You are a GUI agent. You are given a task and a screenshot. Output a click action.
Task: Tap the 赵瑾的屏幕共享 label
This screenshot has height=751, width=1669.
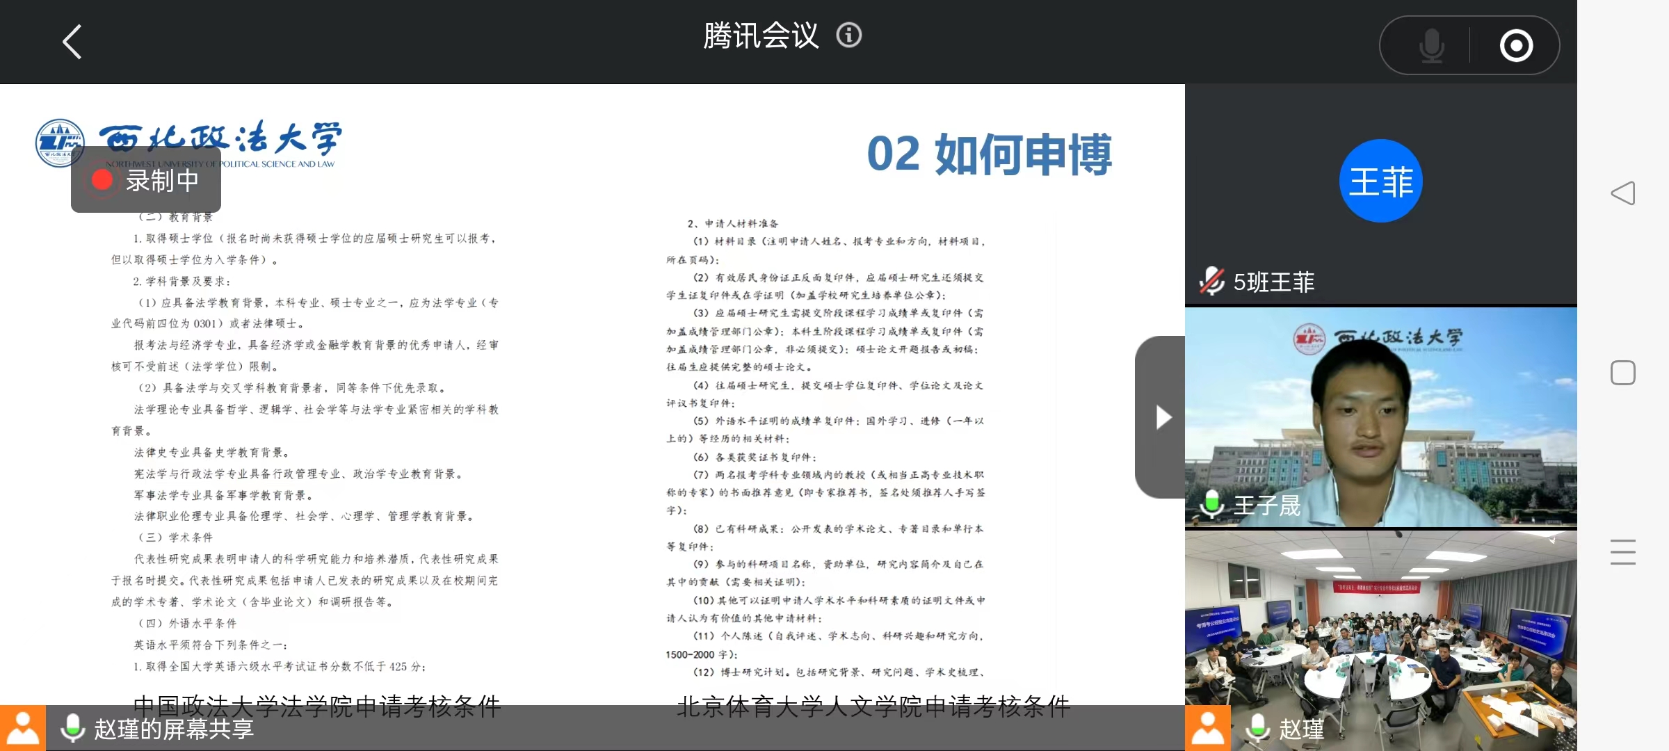point(174,729)
